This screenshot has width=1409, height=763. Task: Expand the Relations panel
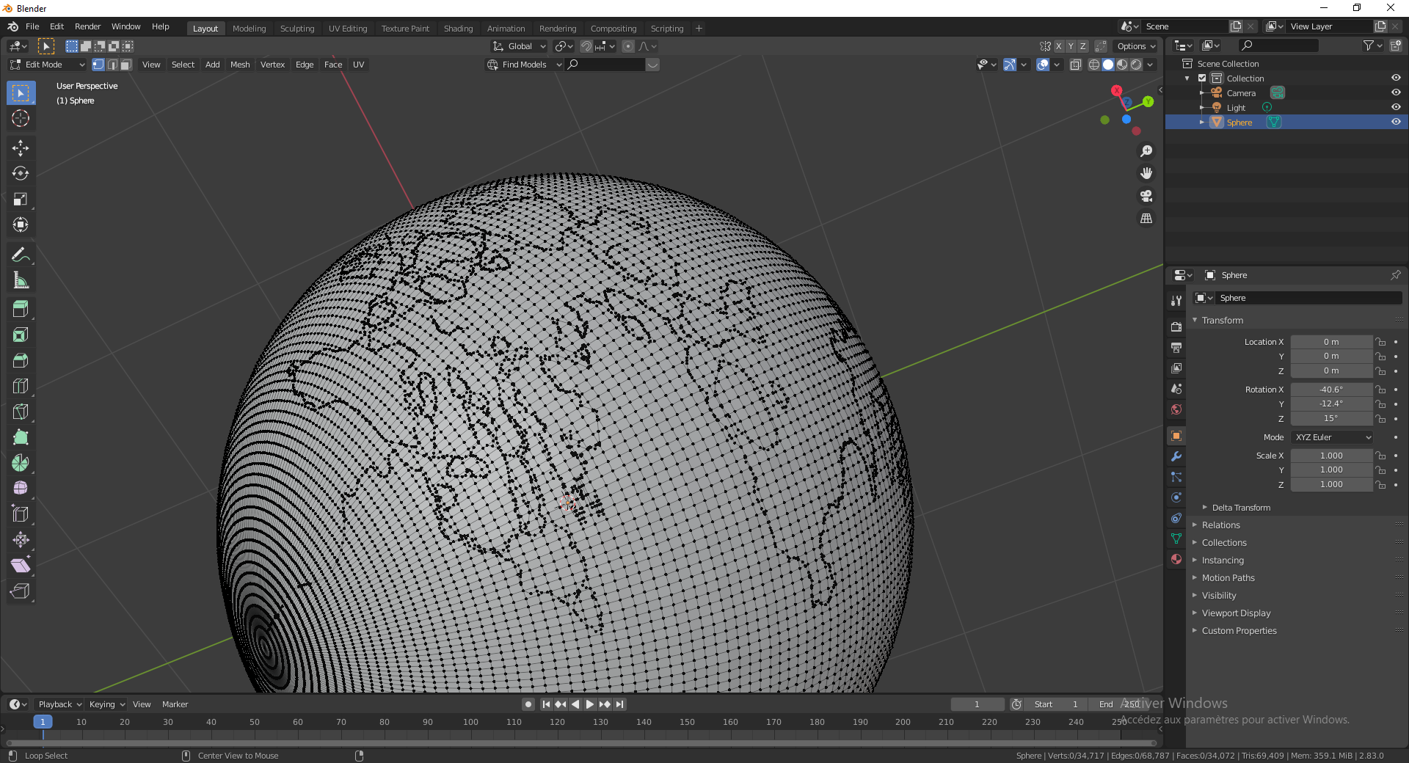[x=1221, y=525]
